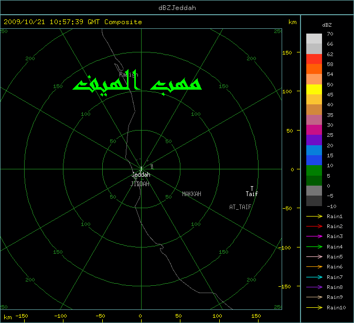Screen dimensions: 354x323
Task: Select the red 58–62 dBZ swatch
Action: click(314, 59)
